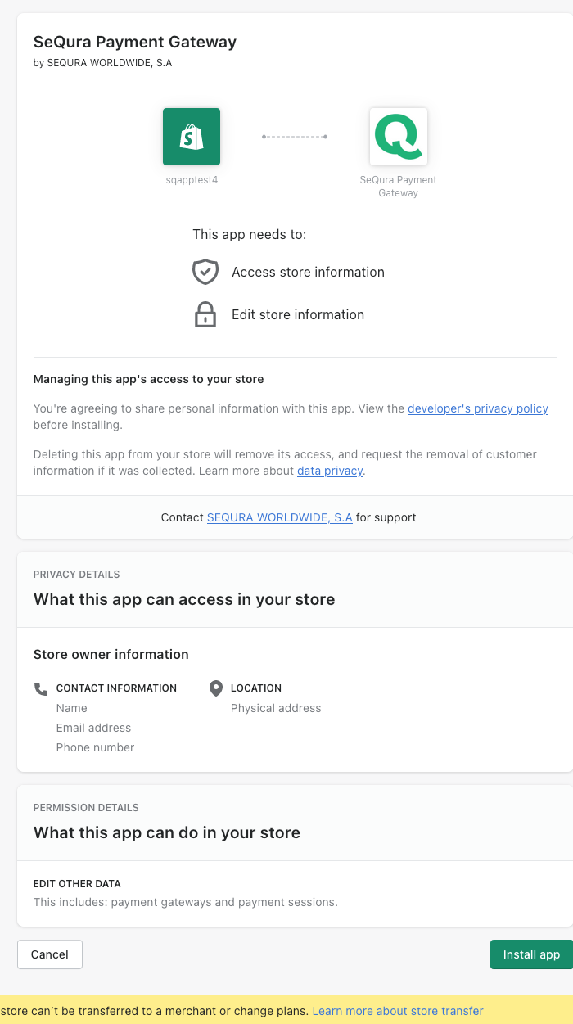Click the shield checkmark access icon
The image size is (573, 1024).
point(205,272)
